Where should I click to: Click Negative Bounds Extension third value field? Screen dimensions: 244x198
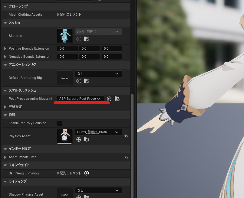[x=112, y=57]
